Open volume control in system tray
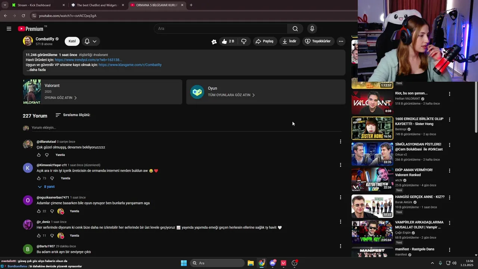Viewport: 478px width, 269px height. tap(454, 263)
